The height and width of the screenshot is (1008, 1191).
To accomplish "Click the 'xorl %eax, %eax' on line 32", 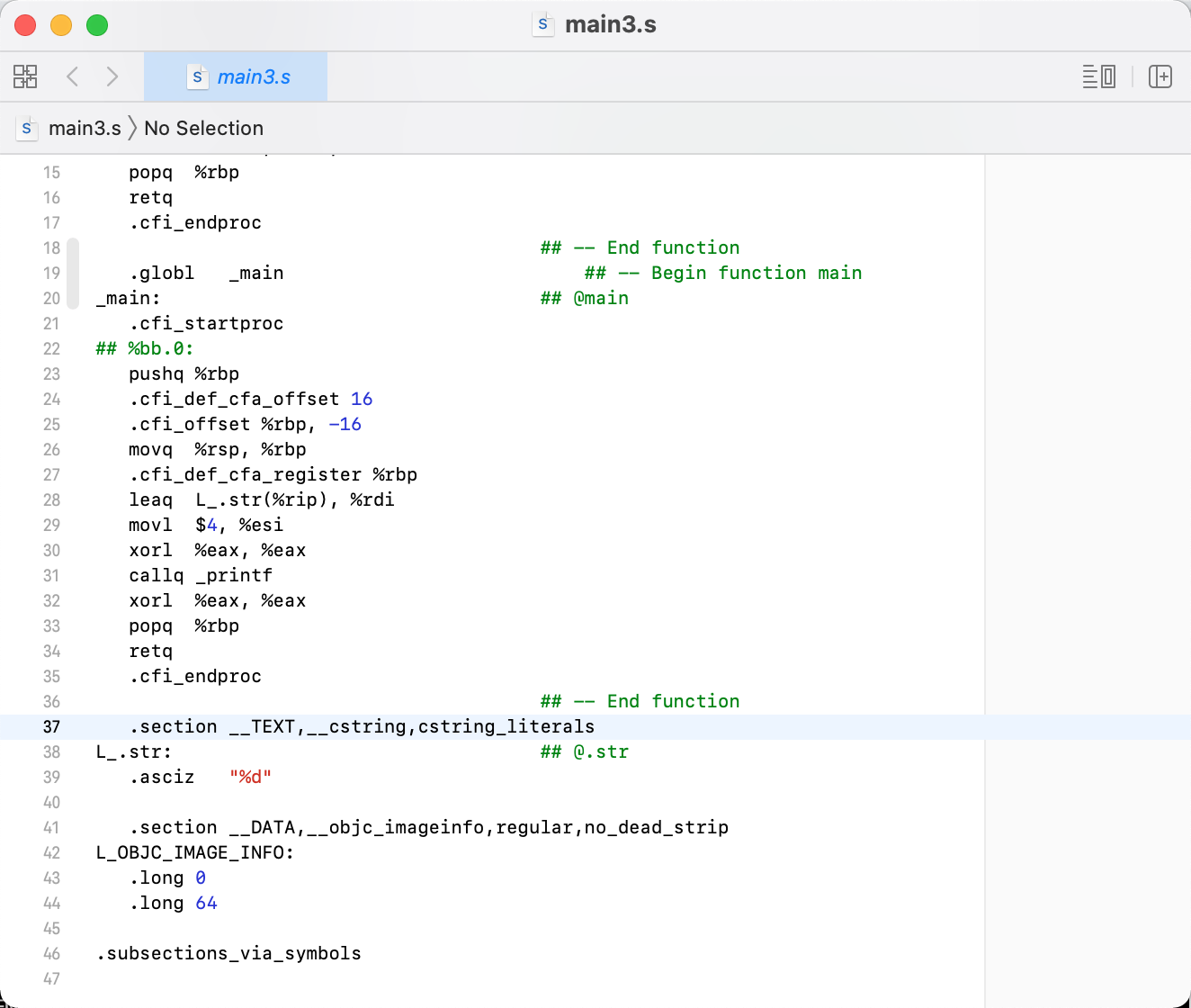I will coord(218,600).
